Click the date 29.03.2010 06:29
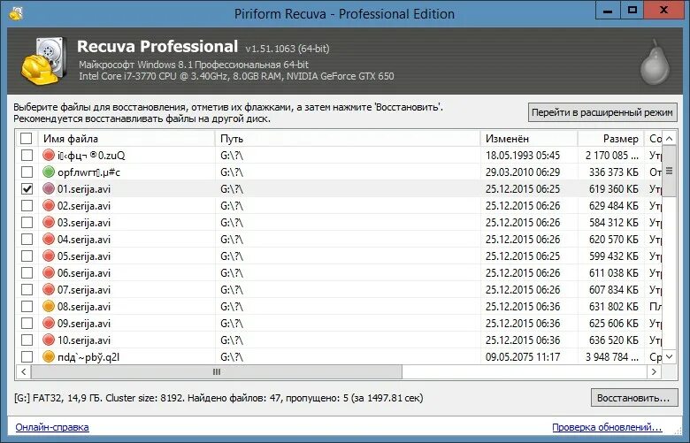 coord(523,172)
